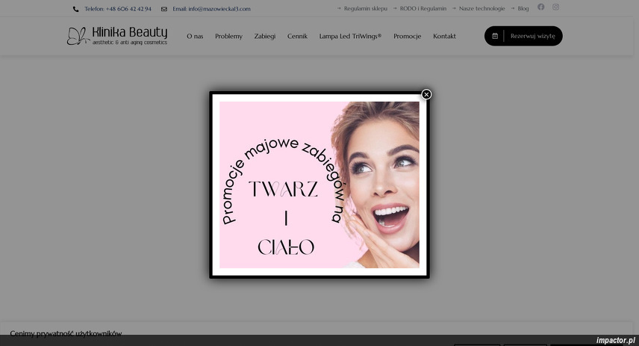Viewport: 639px width, 346px height.
Task: Open the RODO i Regulamin link
Action: click(423, 8)
